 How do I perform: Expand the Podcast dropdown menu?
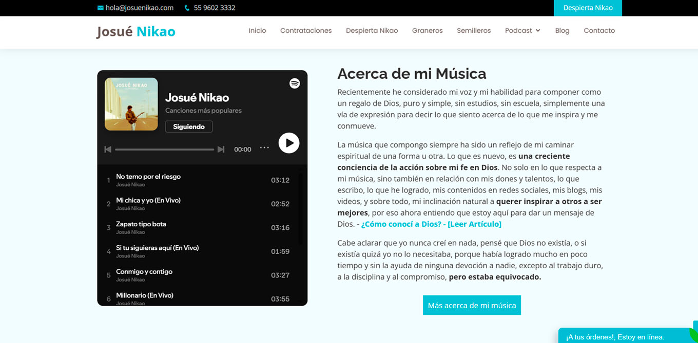(519, 31)
